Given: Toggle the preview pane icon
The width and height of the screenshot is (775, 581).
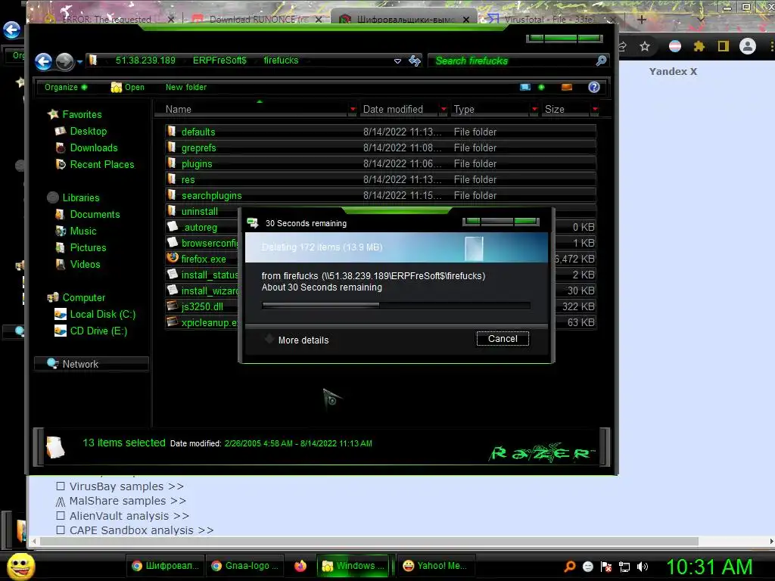Looking at the screenshot, I should [x=566, y=87].
